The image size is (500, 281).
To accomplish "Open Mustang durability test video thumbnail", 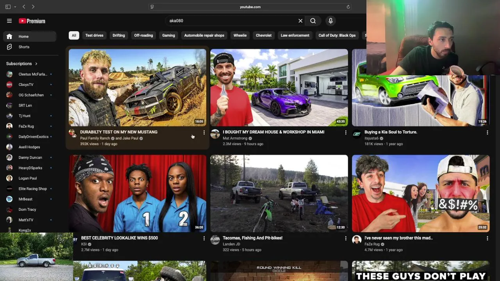I will click(137, 87).
